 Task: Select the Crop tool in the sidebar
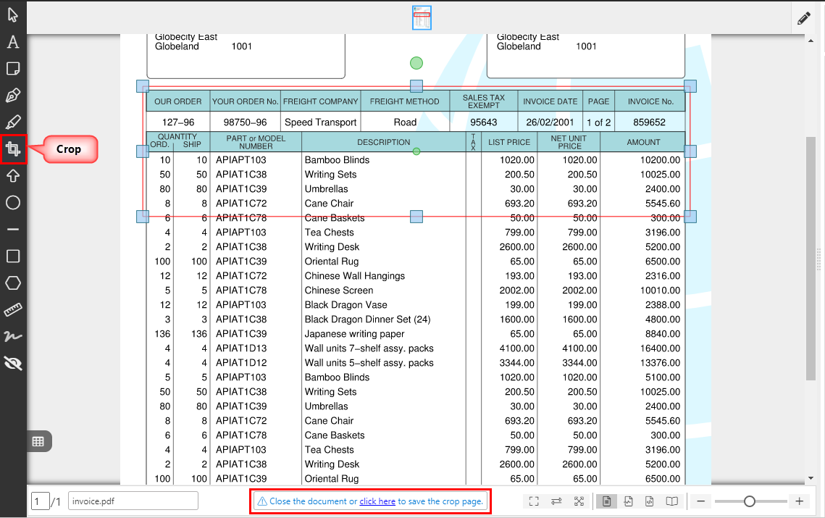point(13,149)
